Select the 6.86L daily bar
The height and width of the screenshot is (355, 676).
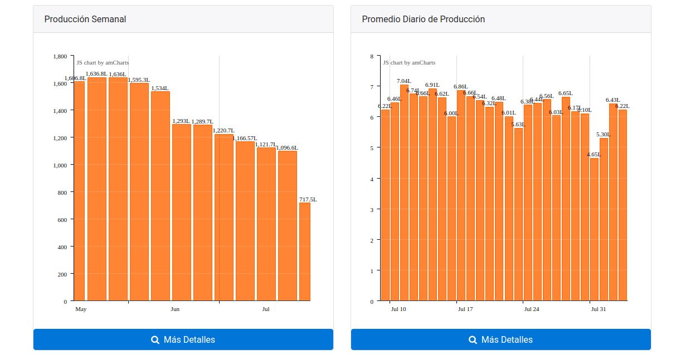[461, 196]
